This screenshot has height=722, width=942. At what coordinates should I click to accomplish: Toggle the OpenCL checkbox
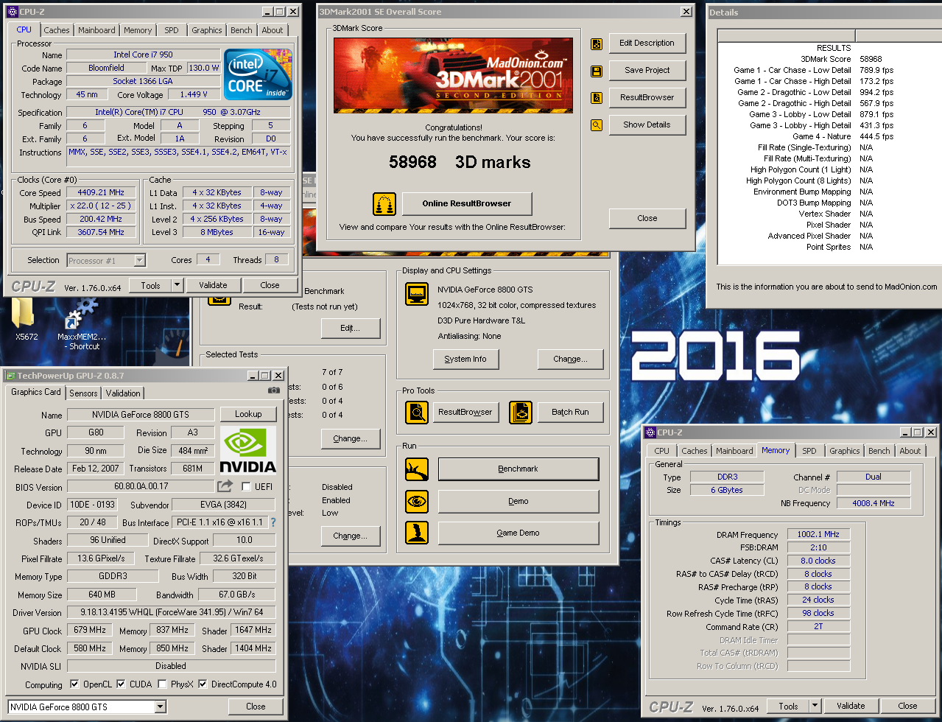pos(74,684)
